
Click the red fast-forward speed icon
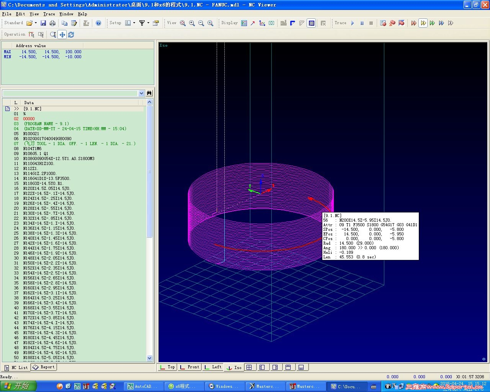414,23
